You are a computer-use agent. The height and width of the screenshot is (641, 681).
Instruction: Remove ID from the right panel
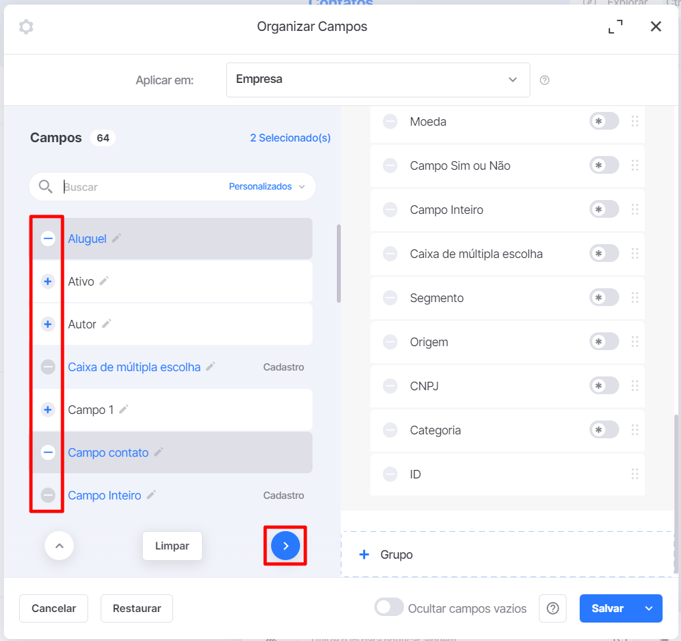click(390, 474)
